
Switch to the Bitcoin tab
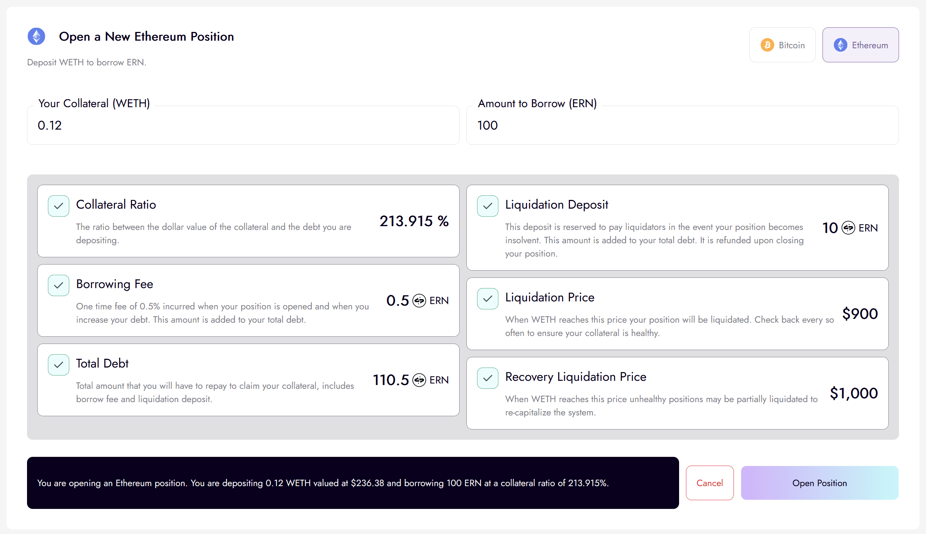pyautogui.click(x=782, y=45)
